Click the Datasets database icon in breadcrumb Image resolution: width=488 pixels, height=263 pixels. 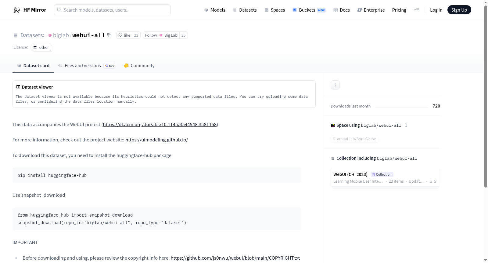[x=16, y=35]
